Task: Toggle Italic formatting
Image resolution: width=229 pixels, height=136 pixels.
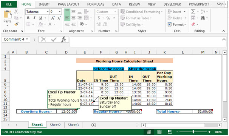Action: [x=34, y=18]
